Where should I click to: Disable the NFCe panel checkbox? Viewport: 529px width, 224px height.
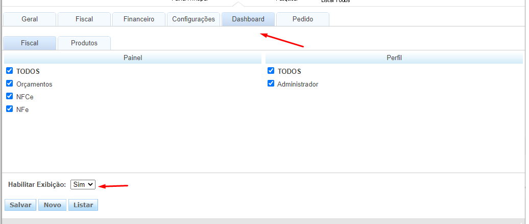[9, 96]
